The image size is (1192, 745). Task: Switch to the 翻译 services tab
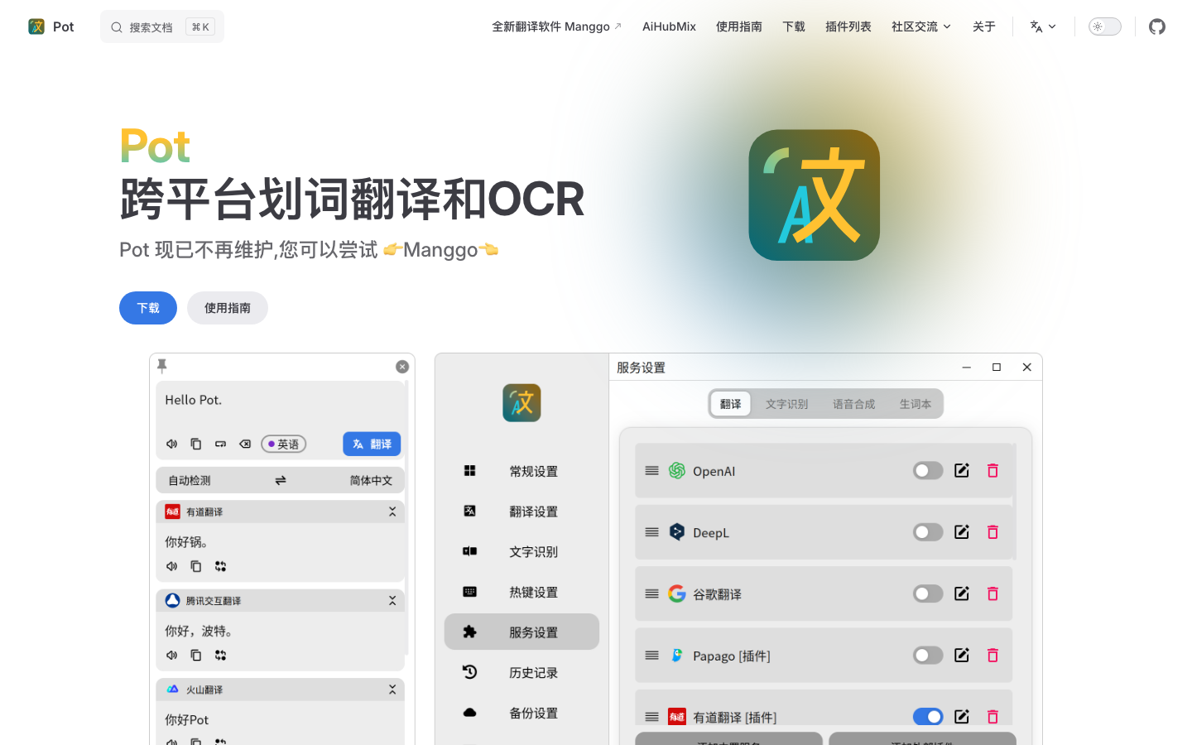[731, 404]
